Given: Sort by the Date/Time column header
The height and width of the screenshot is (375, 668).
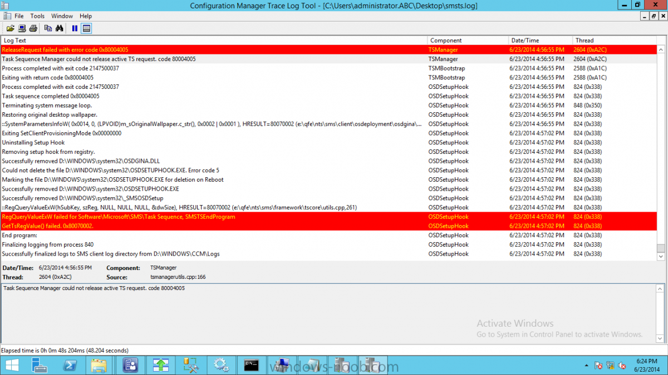Looking at the screenshot, I should [x=541, y=40].
